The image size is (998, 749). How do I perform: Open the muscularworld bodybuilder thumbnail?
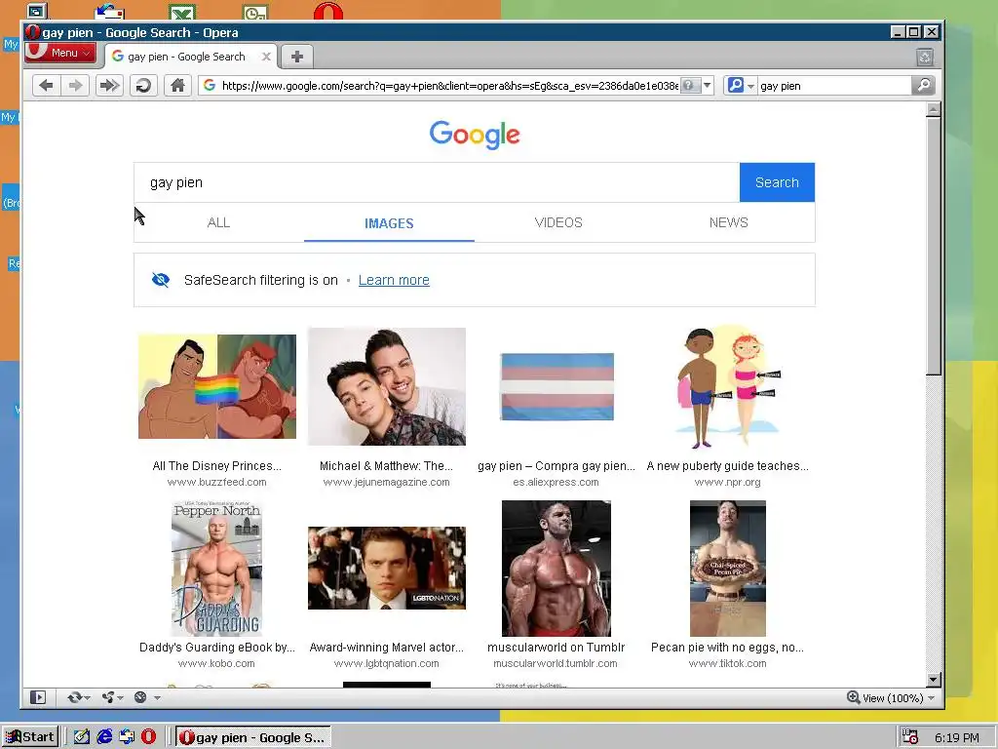tap(557, 569)
